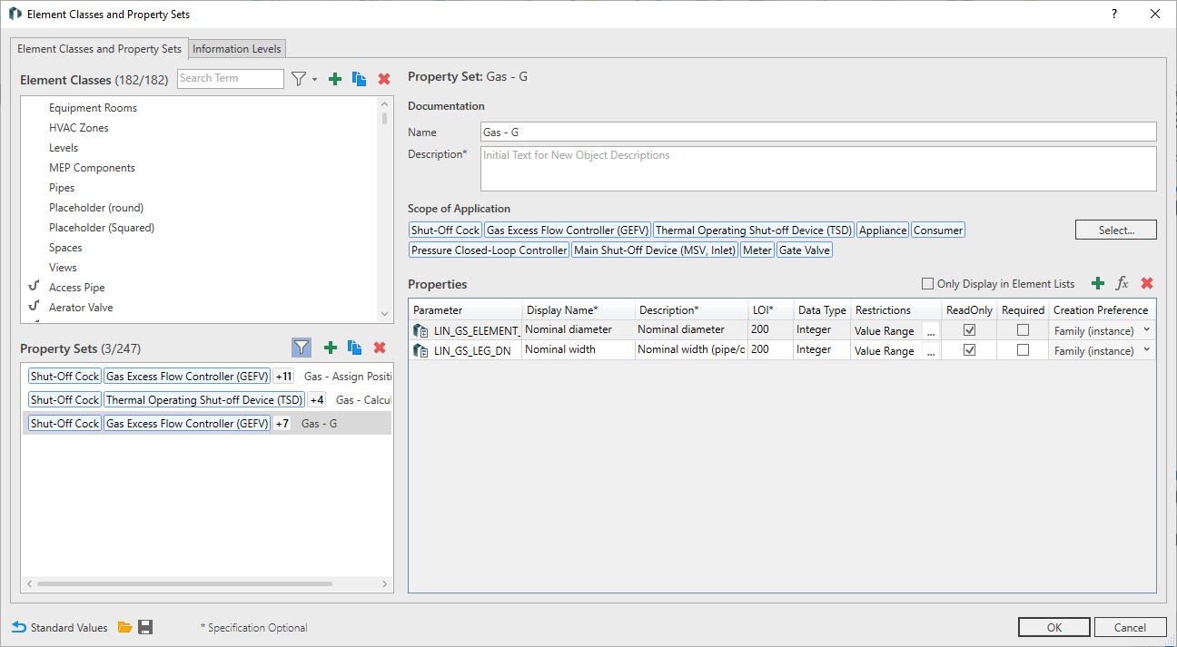Toggle ReadOnly for LIN_GS_LEG_DN row
This screenshot has height=647, width=1177.
969,350
